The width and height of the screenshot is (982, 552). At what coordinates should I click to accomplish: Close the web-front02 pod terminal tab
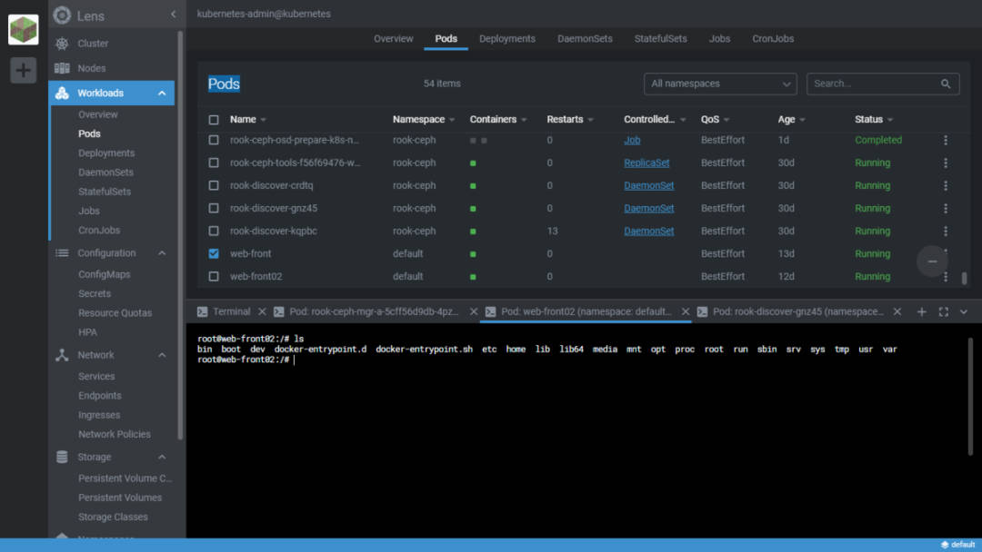[x=686, y=311]
